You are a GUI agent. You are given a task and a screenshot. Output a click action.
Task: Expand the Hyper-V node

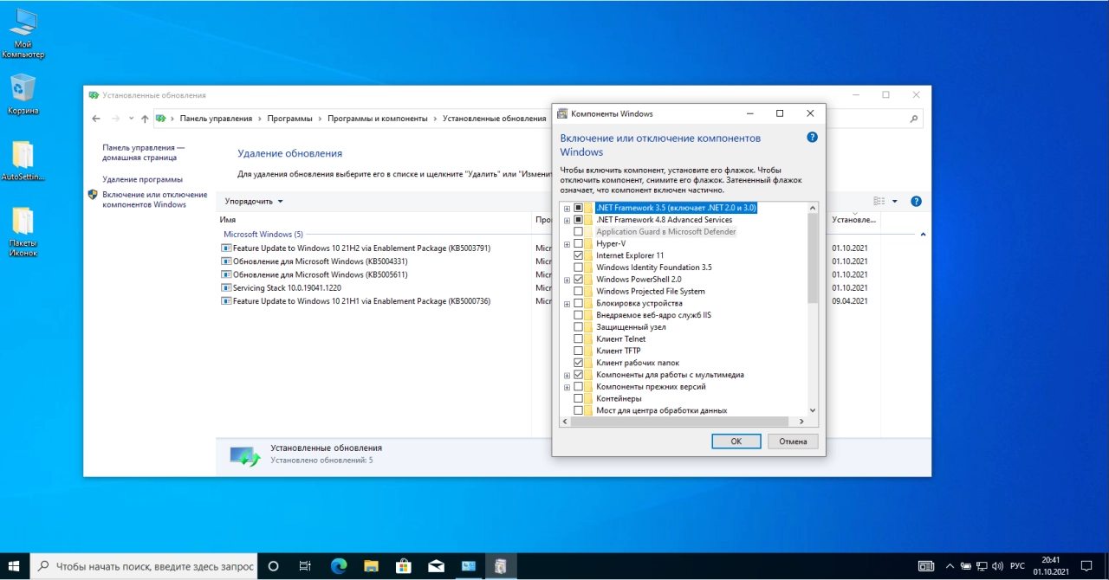coord(567,243)
